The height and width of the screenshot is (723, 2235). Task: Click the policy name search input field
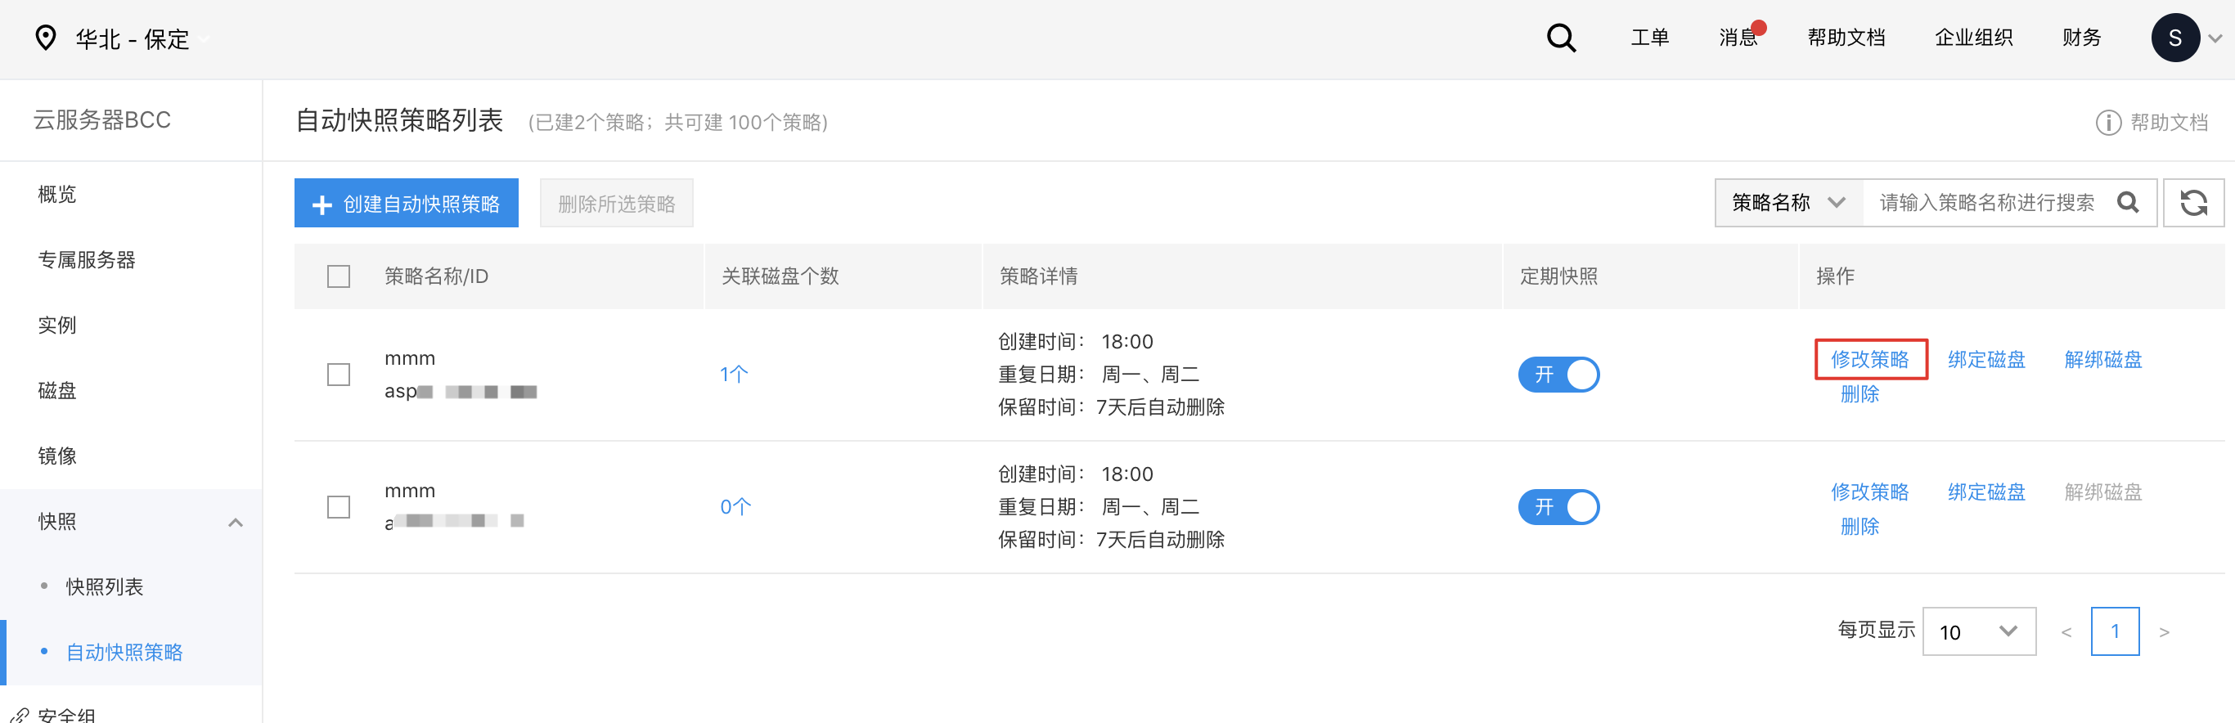1986,203
